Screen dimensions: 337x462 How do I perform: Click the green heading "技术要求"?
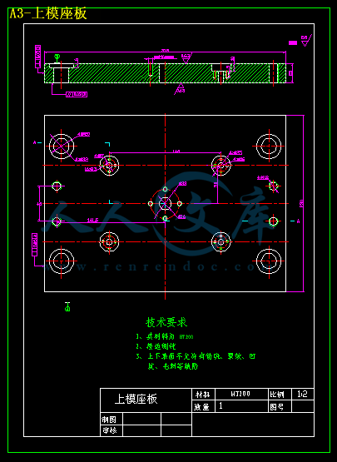[x=166, y=322]
